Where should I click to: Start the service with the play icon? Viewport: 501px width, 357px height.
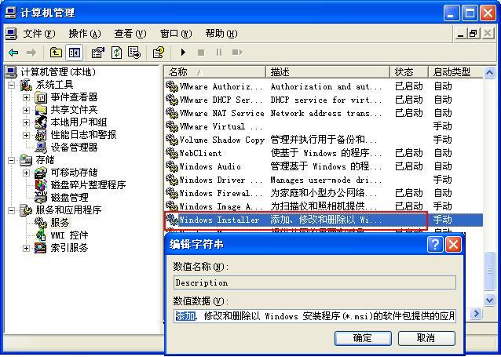click(183, 52)
